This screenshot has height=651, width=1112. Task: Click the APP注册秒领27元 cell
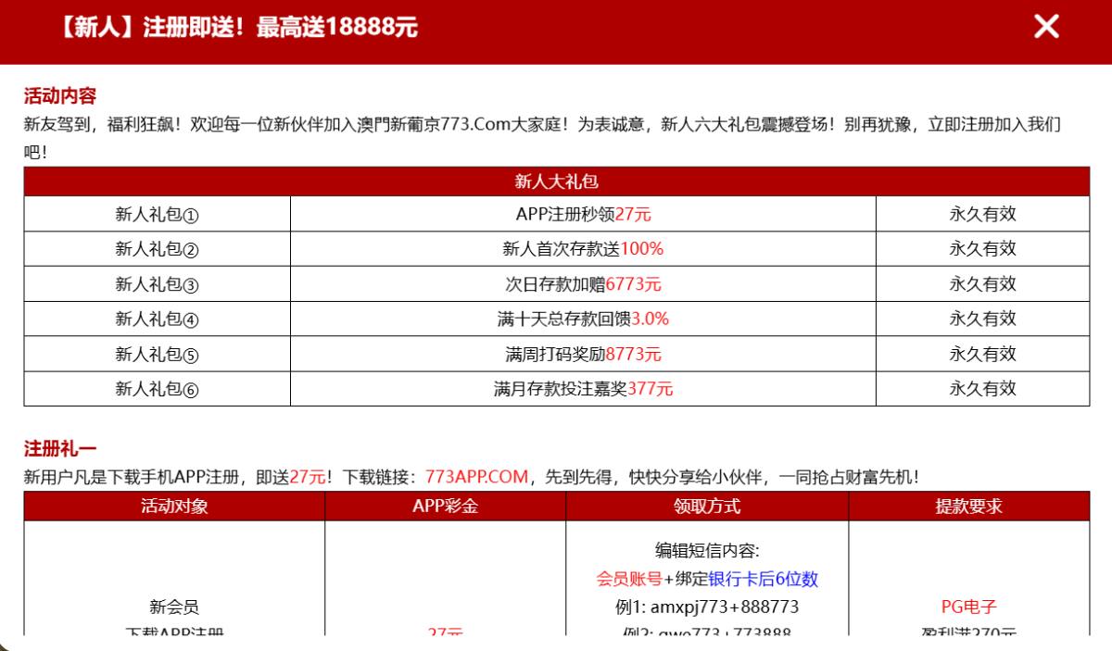[583, 214]
